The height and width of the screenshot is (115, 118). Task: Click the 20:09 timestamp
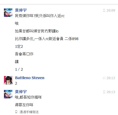point(111,11)
